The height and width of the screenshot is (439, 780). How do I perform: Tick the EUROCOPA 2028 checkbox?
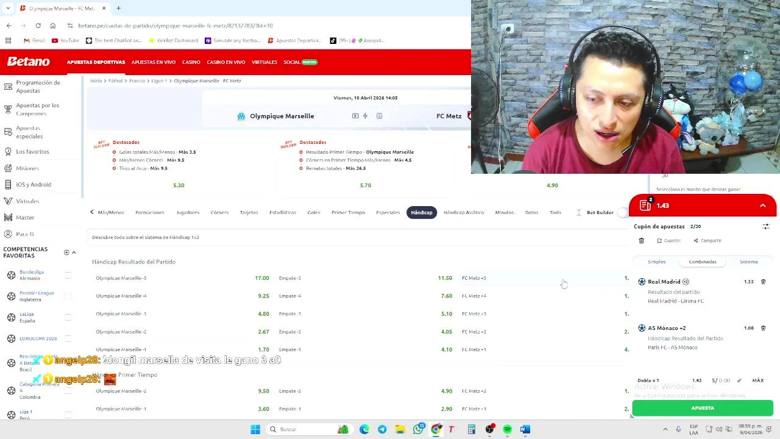click(x=68, y=338)
